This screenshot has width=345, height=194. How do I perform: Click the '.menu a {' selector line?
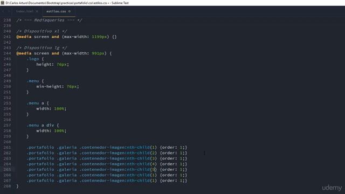tap(38, 103)
